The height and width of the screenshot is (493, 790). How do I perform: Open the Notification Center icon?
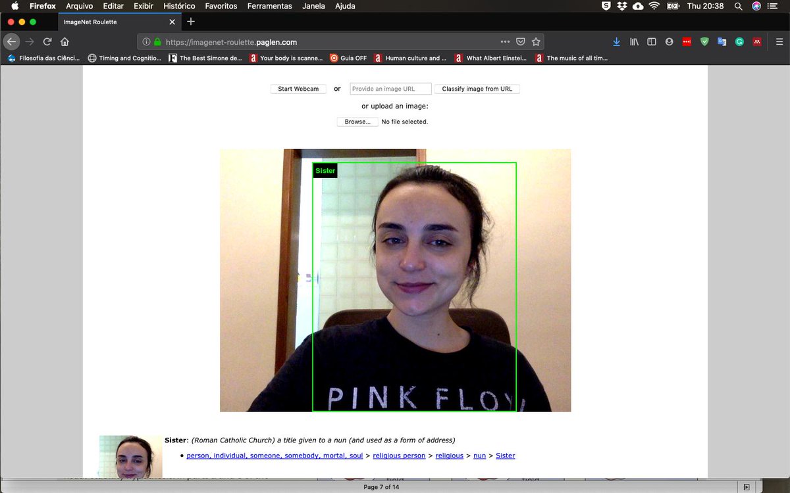[772, 6]
